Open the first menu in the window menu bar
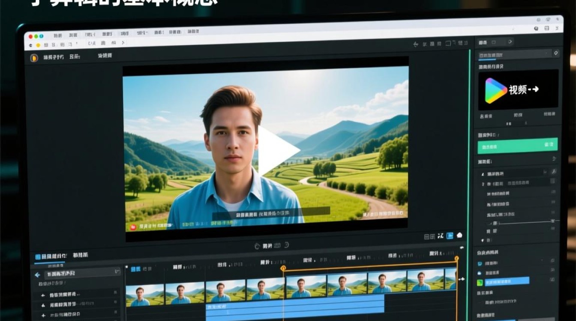 click(57, 36)
